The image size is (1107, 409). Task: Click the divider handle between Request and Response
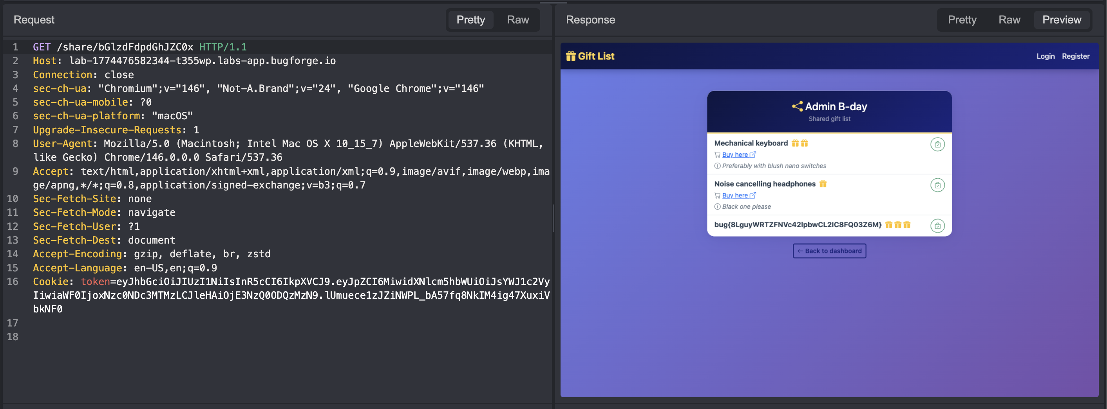(x=553, y=218)
